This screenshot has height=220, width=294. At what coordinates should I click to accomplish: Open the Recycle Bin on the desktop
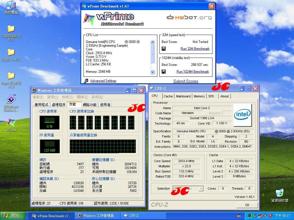click(x=280, y=195)
